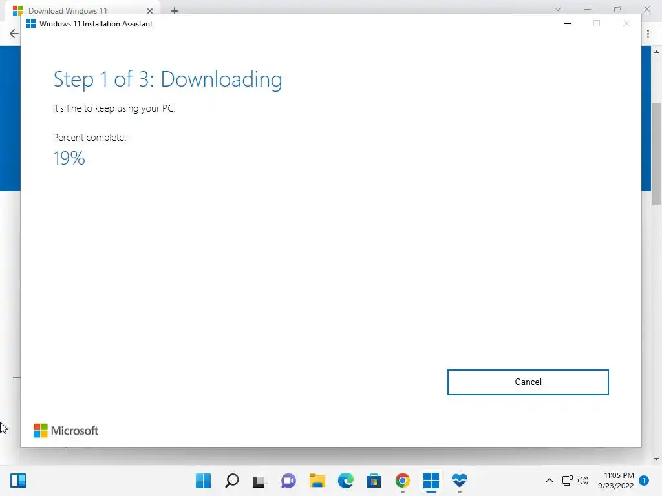Select the Download Windows 11 browser tab

point(67,10)
